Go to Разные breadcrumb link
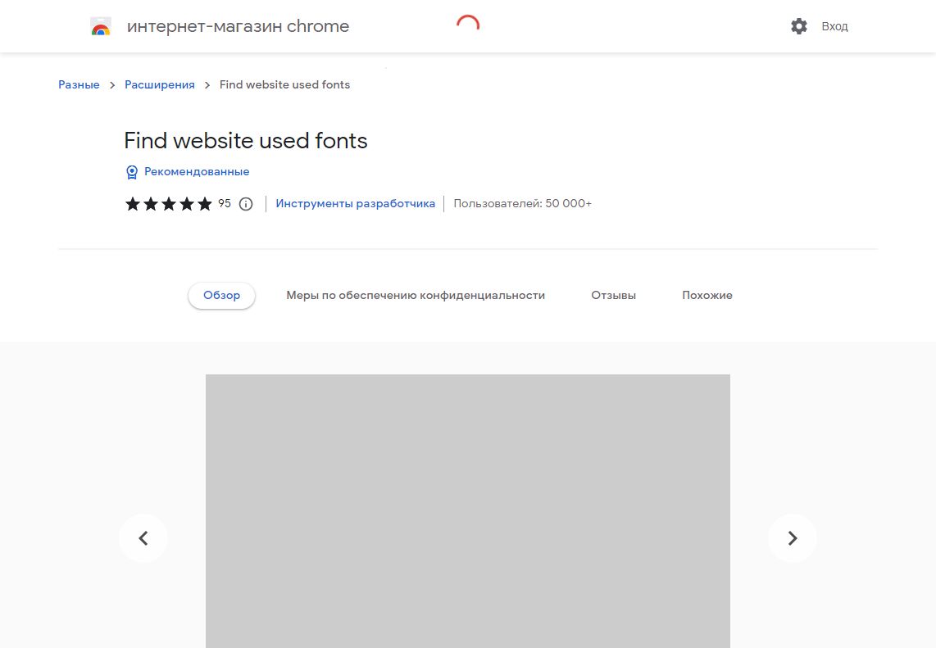Screen dimensions: 936x648 (79, 84)
